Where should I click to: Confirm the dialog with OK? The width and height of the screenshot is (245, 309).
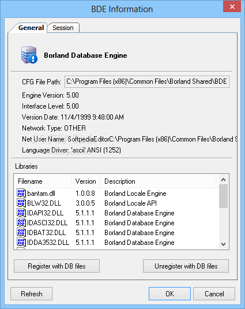tap(169, 293)
